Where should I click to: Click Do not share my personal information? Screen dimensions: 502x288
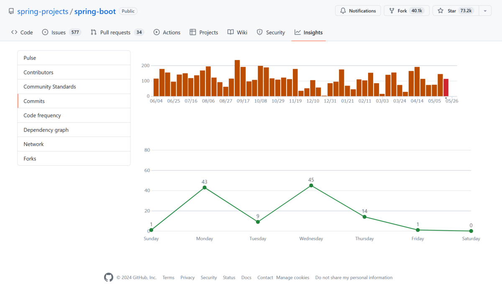tap(354, 278)
